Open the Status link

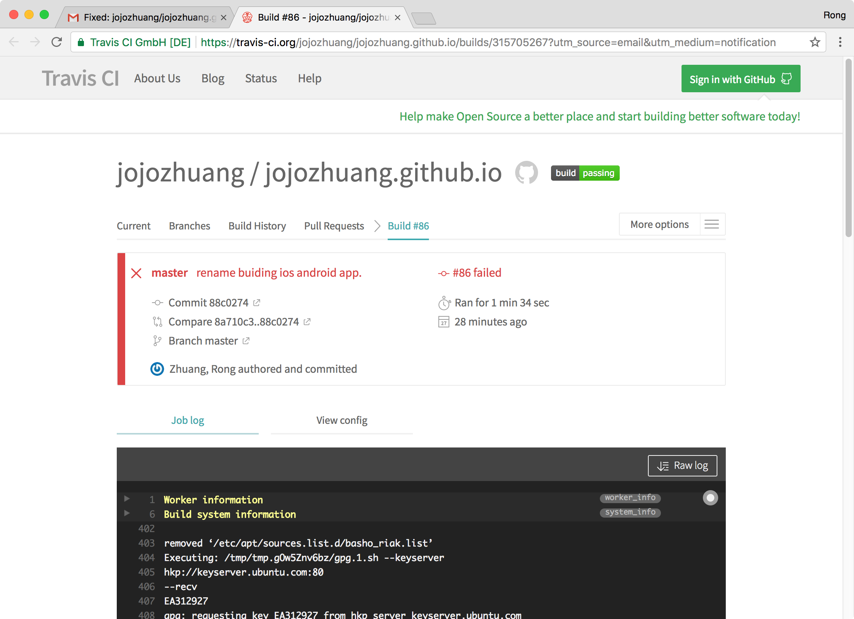click(261, 79)
